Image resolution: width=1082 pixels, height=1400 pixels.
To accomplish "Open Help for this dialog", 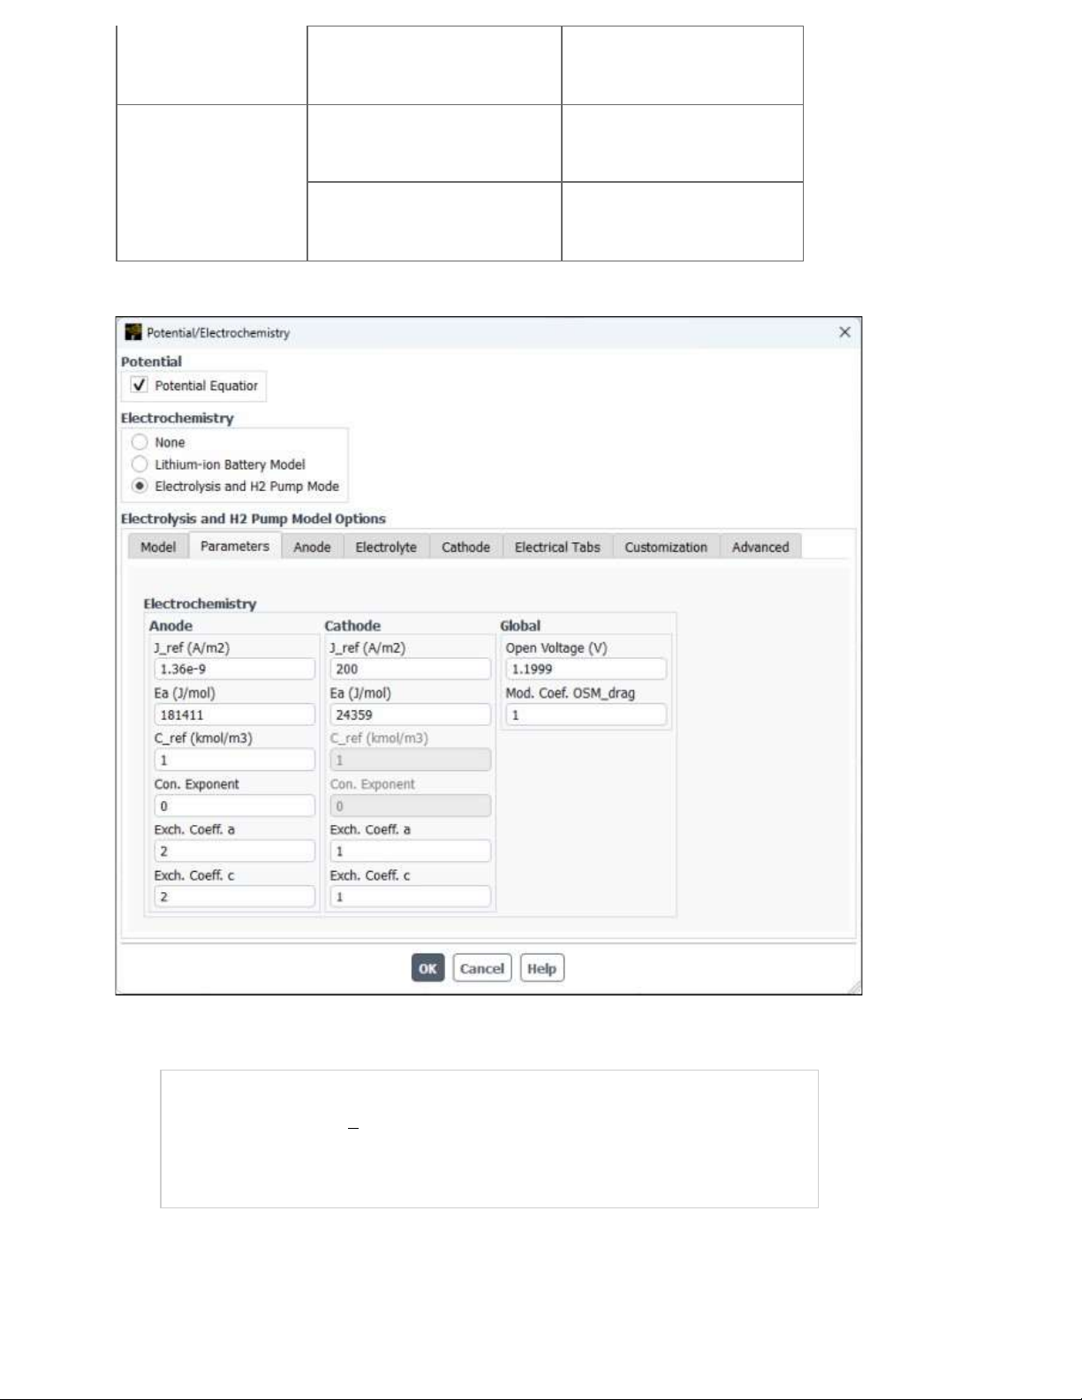I will click(541, 968).
